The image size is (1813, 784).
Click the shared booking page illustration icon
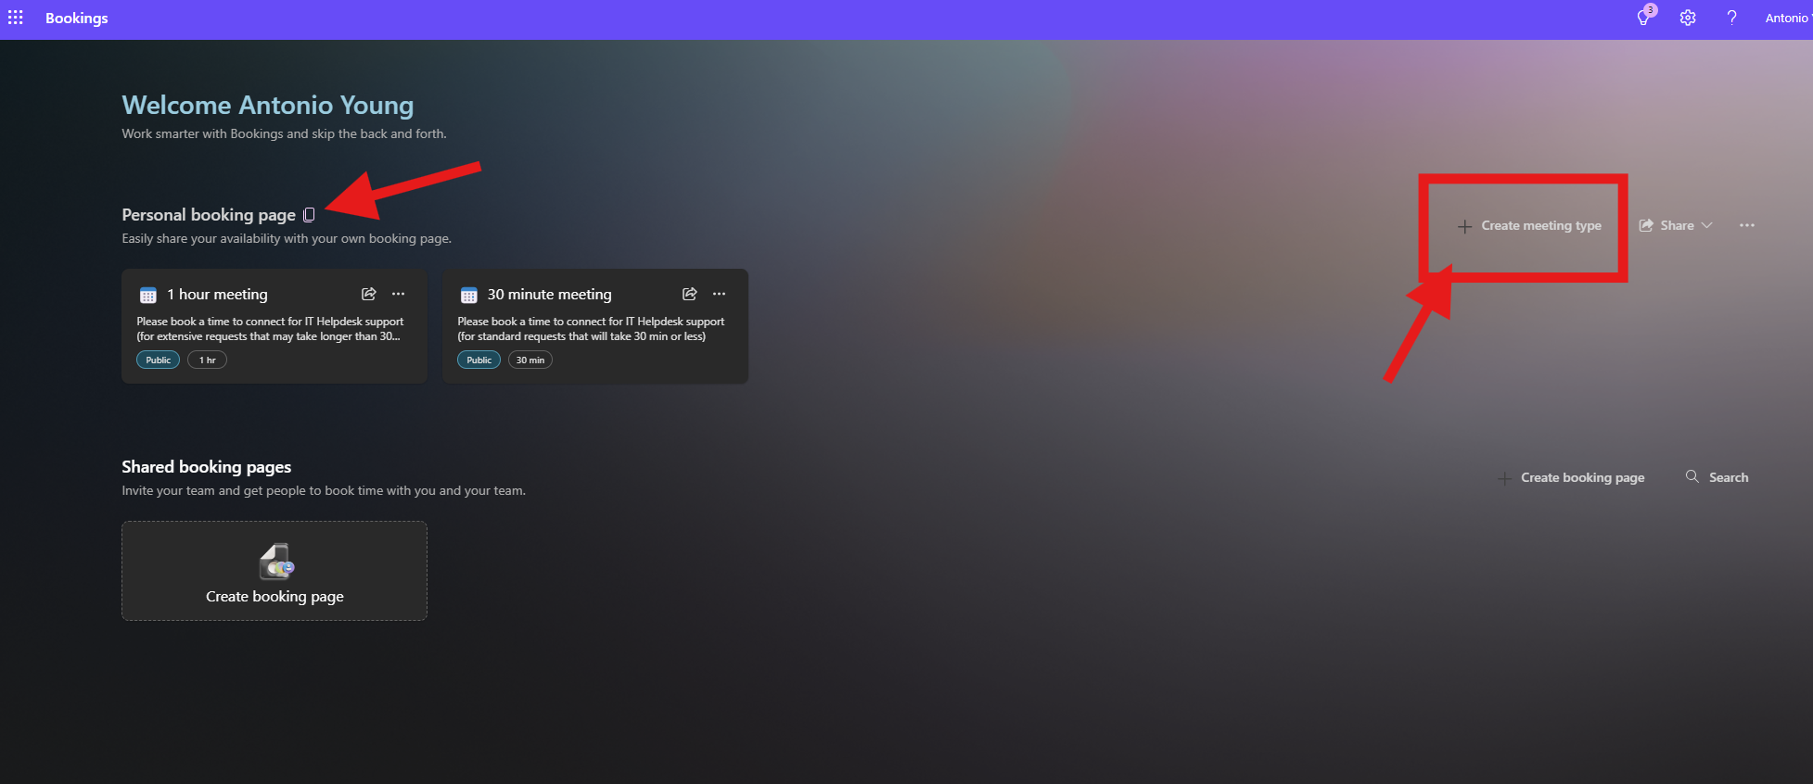pos(275,562)
